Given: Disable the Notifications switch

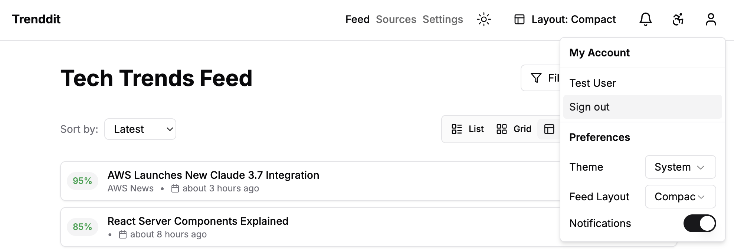Looking at the screenshot, I should [x=699, y=223].
